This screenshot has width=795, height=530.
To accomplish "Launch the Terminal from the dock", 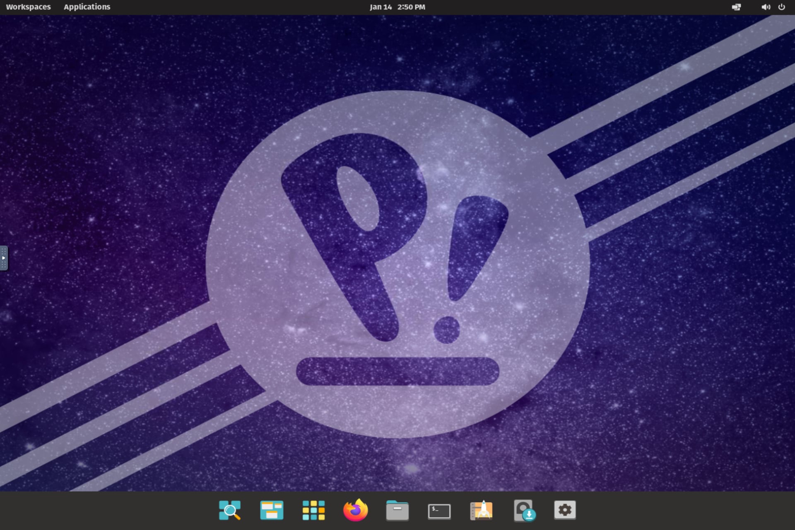I will (x=439, y=511).
